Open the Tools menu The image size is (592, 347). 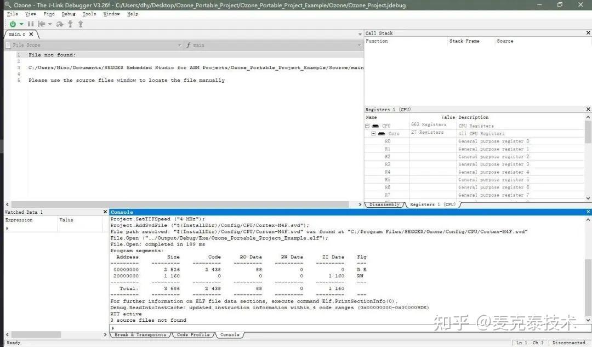point(89,14)
